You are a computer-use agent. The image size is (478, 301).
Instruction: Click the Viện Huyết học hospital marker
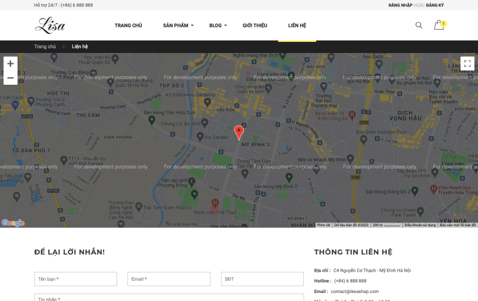click(x=433, y=189)
